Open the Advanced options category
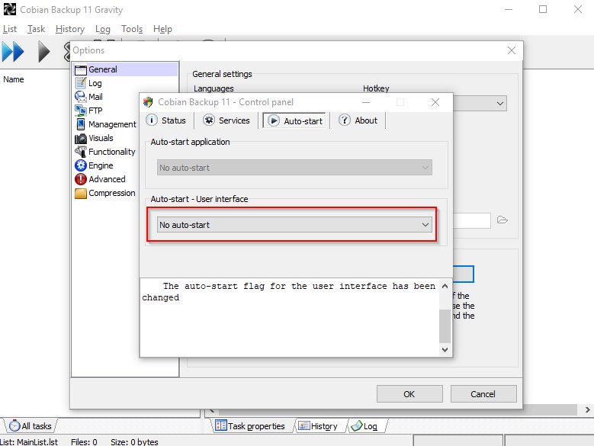The height and width of the screenshot is (446, 594). pos(106,179)
